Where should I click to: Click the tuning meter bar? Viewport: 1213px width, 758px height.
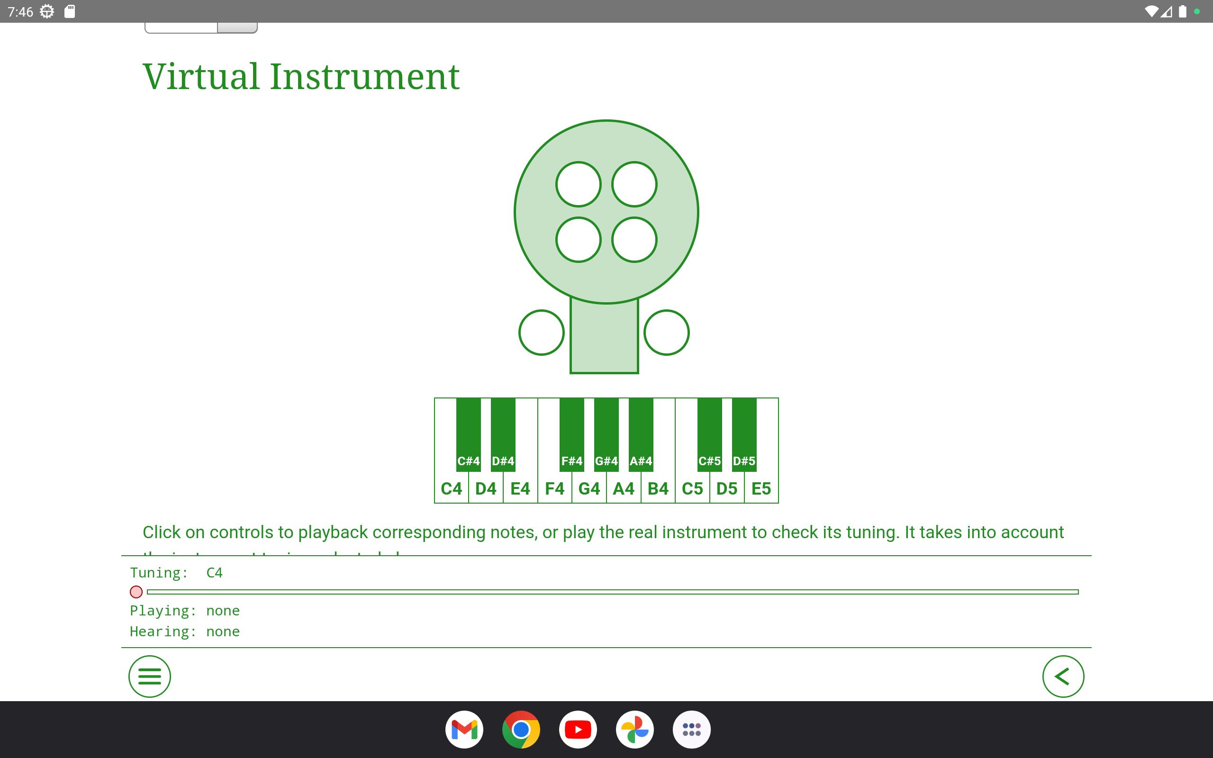pos(613,592)
